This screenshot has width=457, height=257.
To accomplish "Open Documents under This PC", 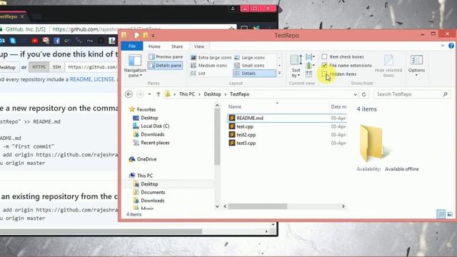I will pyautogui.click(x=153, y=192).
